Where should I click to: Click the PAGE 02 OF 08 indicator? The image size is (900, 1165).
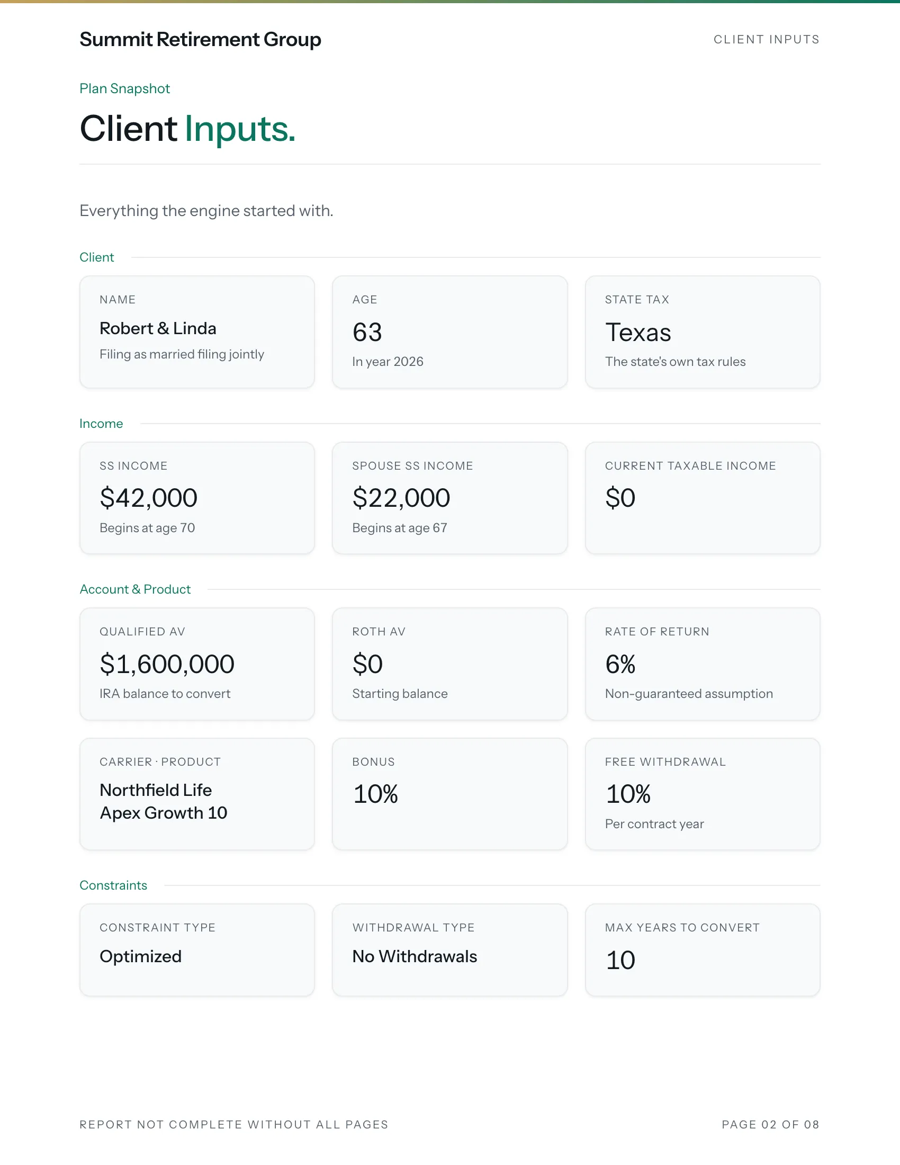click(770, 1124)
